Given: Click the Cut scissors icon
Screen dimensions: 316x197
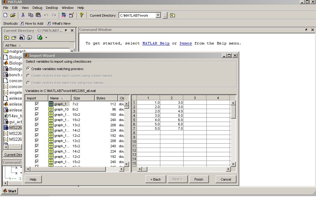Looking at the screenshot, I should coord(23,15).
